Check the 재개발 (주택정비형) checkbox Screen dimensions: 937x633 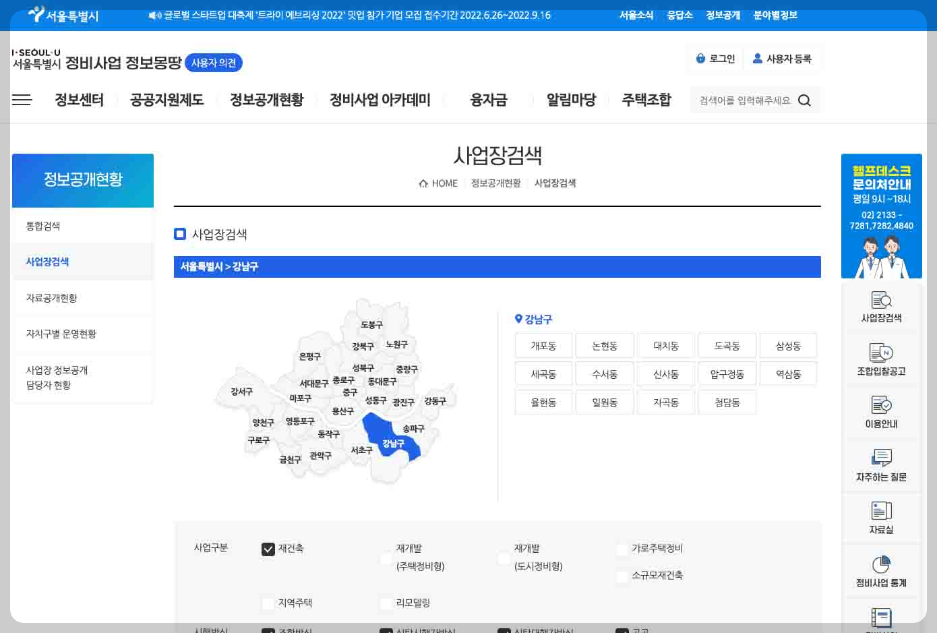click(386, 558)
